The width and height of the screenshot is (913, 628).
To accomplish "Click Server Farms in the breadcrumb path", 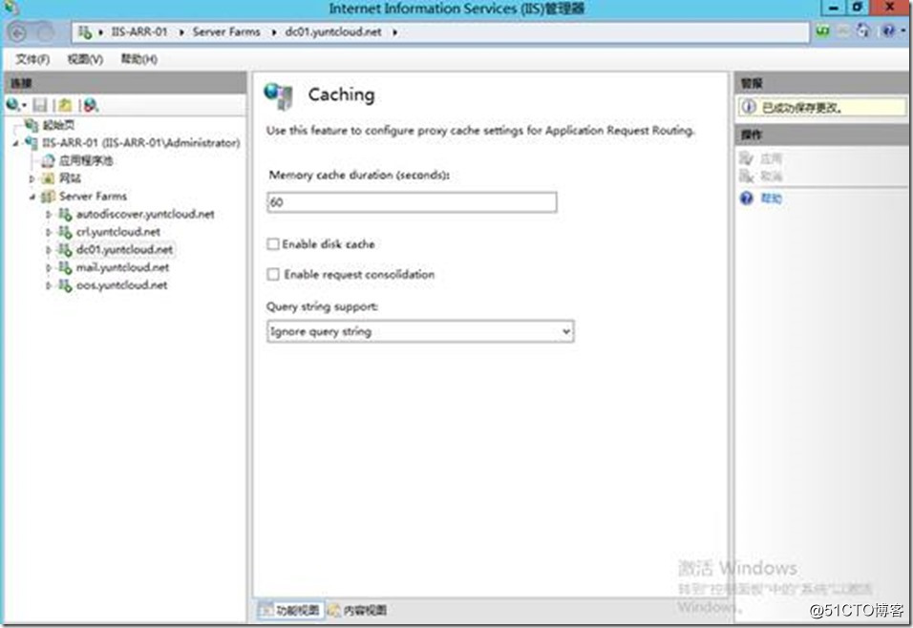I will click(x=226, y=32).
